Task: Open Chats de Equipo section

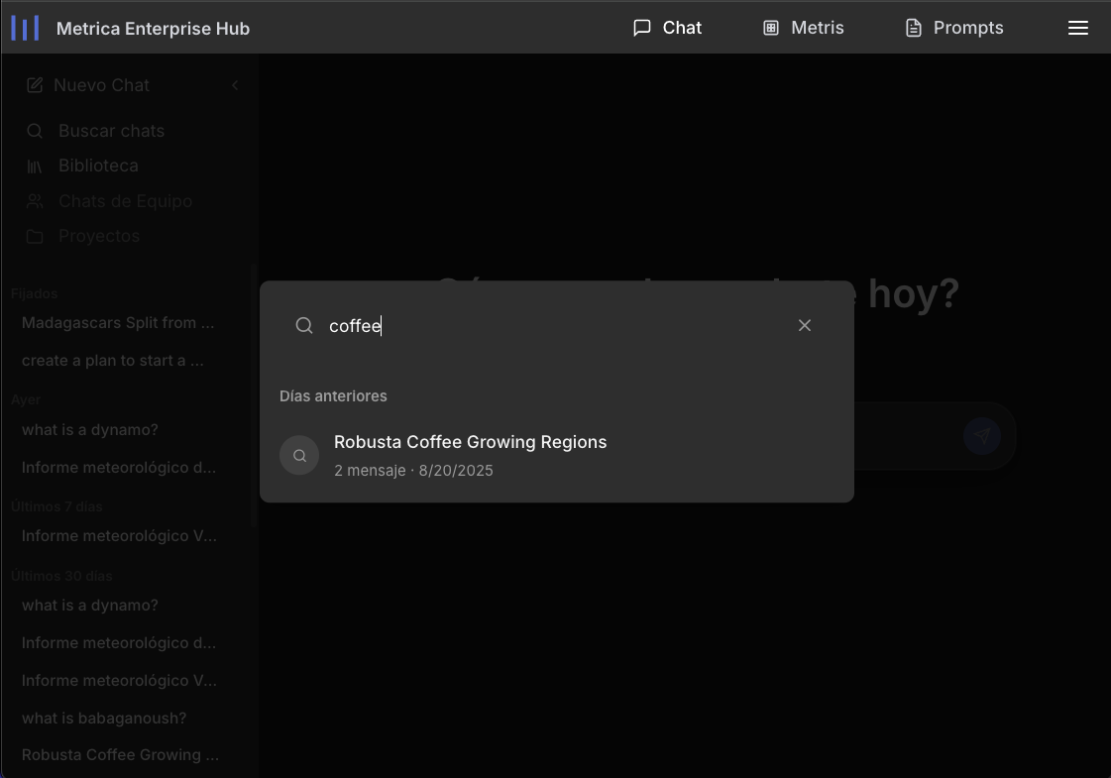Action: tap(125, 201)
